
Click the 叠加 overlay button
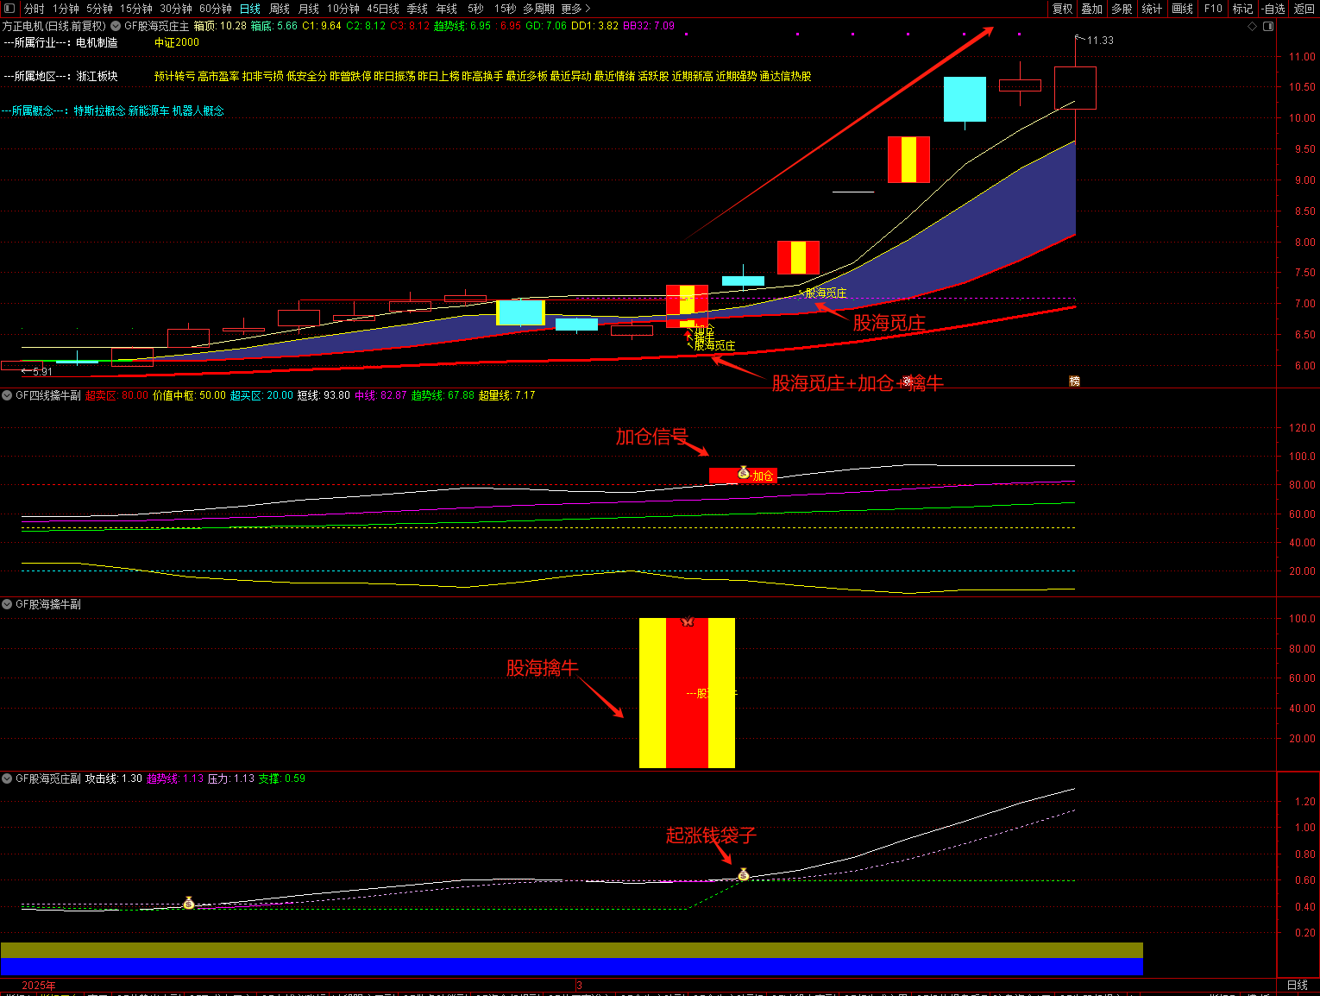pyautogui.click(x=1092, y=9)
